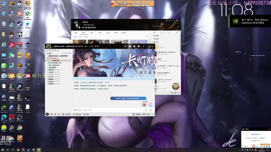Viewport: 271px width, 152px height.
Task: Click the enter arrow send icon in chat input
Action: (x=146, y=110)
